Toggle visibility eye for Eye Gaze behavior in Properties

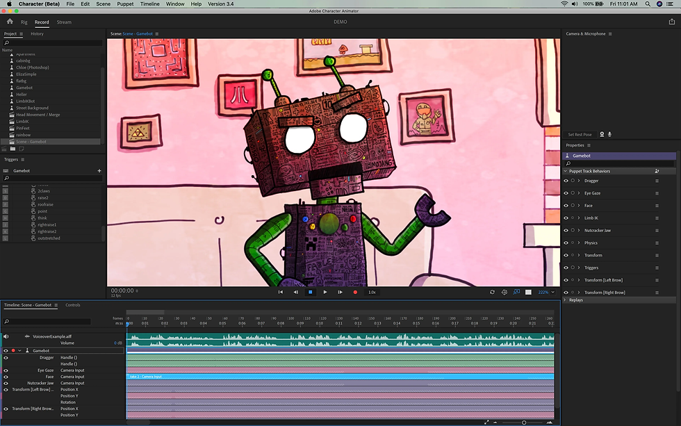(x=566, y=193)
